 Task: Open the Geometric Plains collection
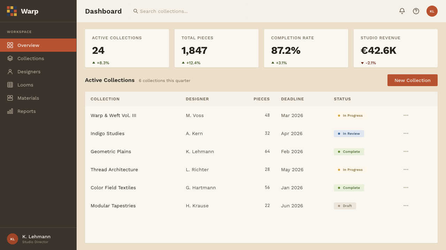[111, 151]
